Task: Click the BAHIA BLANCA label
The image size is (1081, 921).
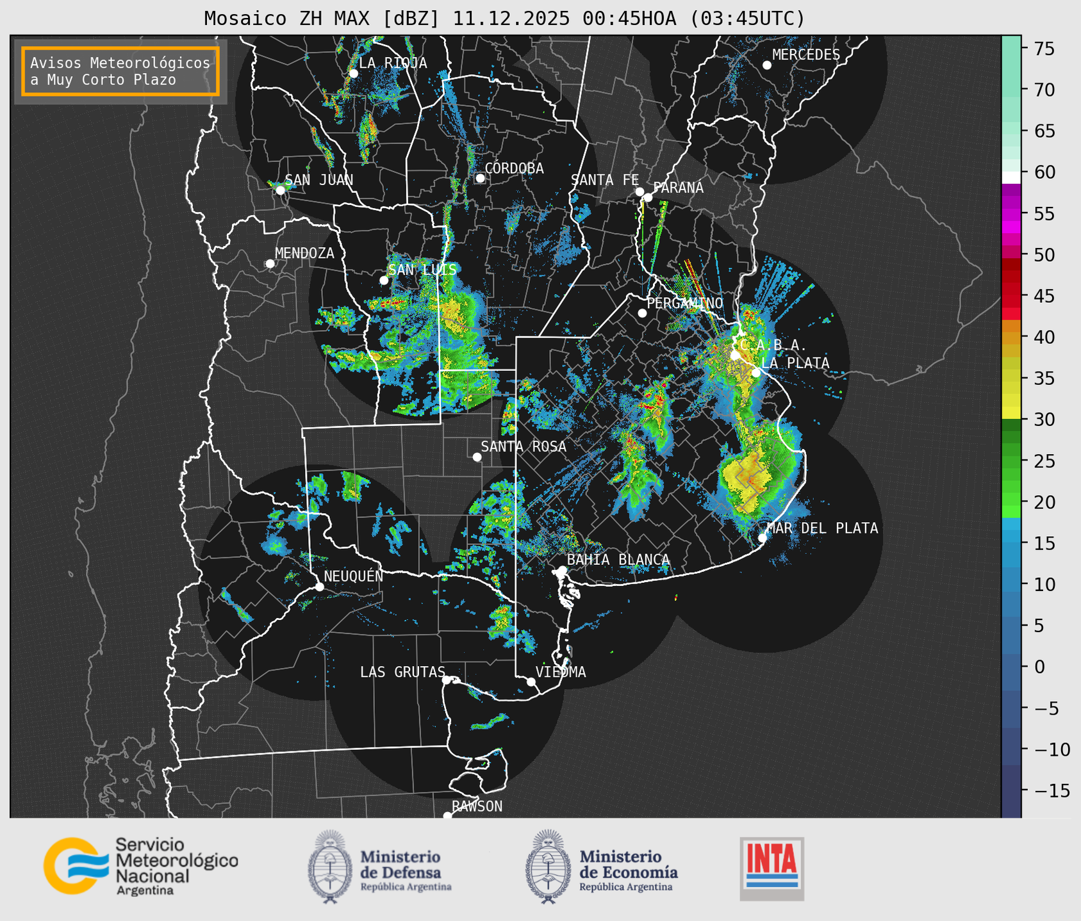Action: (618, 560)
